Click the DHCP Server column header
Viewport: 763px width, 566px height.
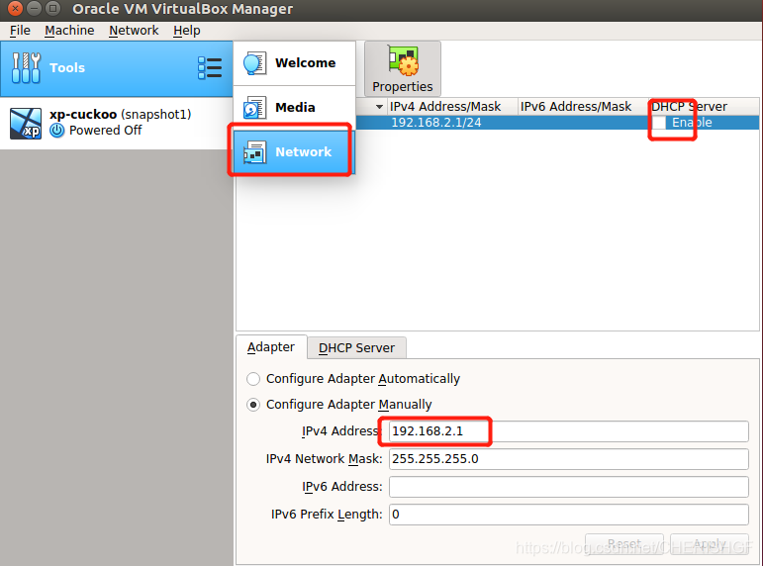[x=704, y=107]
